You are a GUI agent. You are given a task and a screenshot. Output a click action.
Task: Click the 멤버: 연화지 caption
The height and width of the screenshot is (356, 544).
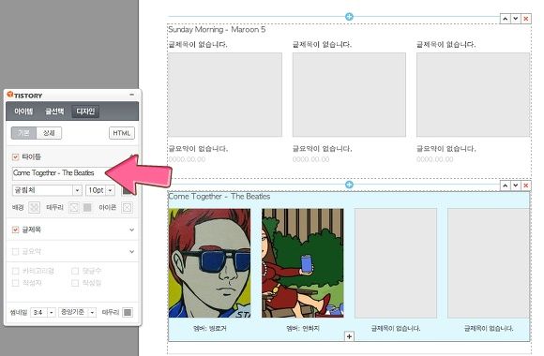click(x=303, y=328)
